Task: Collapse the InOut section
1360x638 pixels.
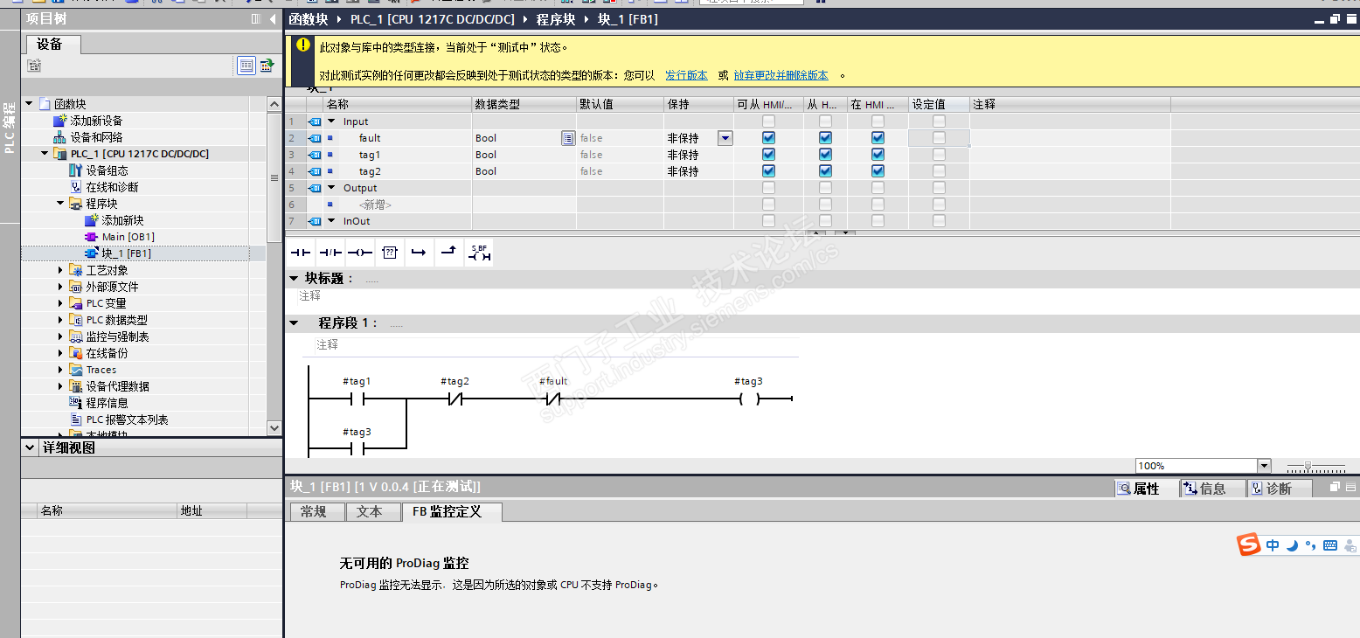Action: pos(331,221)
